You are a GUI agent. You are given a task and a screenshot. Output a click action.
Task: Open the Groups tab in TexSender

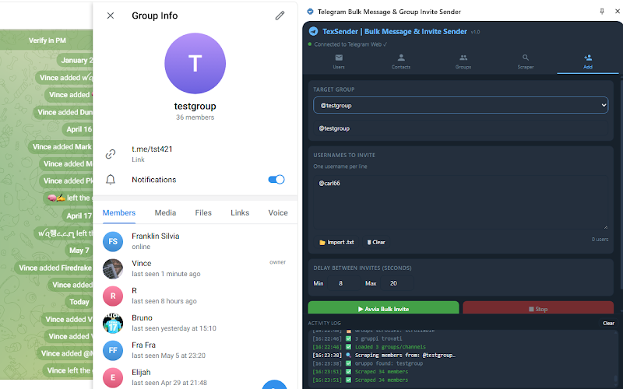(463, 61)
